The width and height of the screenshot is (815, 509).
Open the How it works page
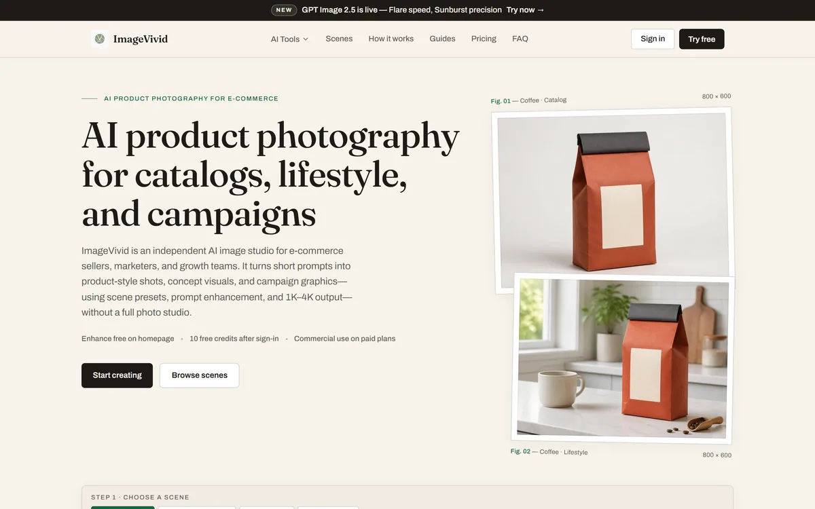coord(391,39)
